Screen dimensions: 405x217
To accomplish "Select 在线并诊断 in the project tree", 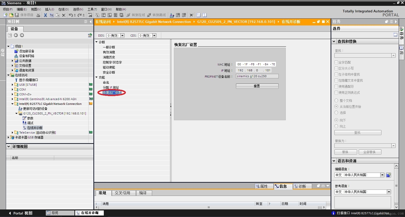I will (35, 128).
